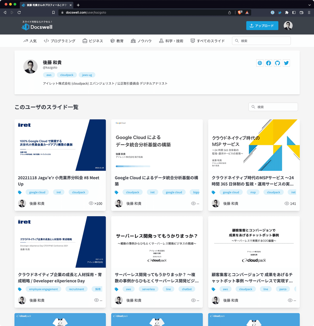Open a new tab with the plus button
Screen dimensions: 314x326
tap(78, 5)
